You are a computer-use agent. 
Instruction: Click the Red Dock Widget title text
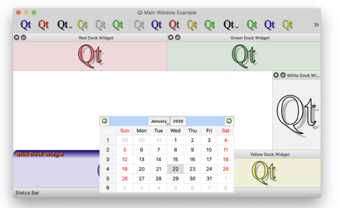click(x=96, y=38)
